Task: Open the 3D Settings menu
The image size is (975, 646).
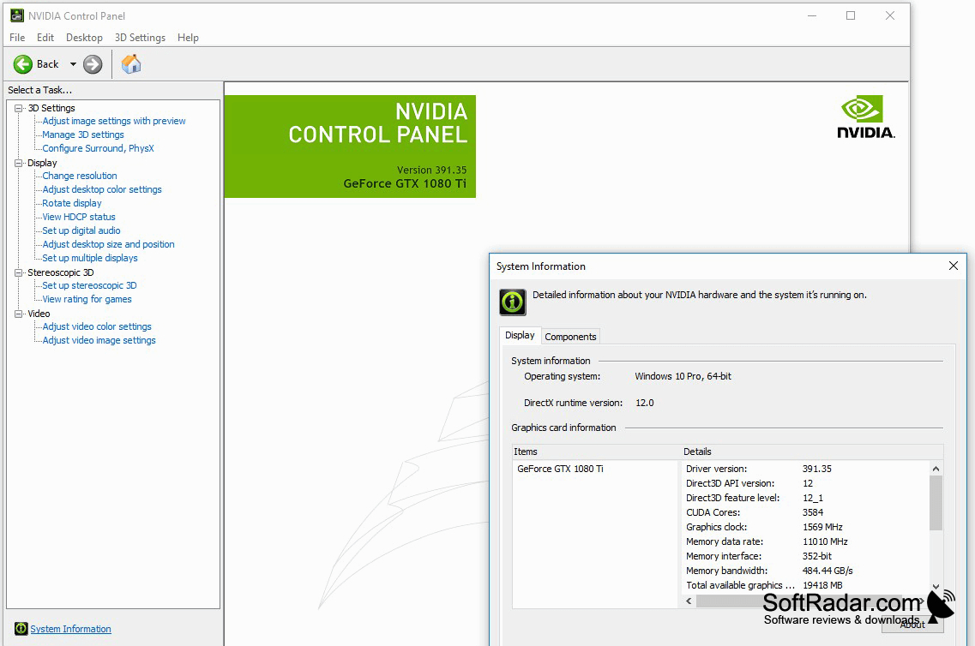Action: (x=140, y=38)
